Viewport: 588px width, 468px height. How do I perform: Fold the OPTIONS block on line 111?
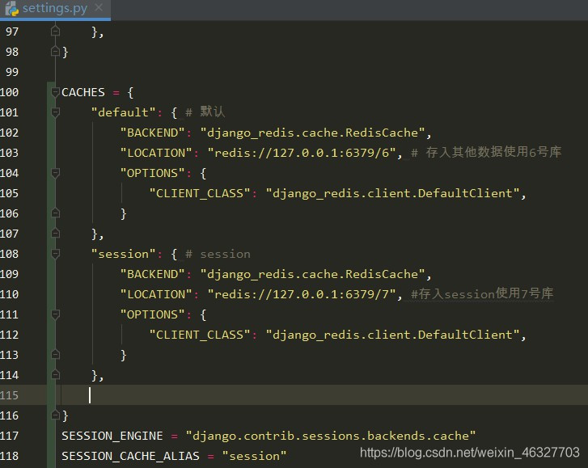[55, 314]
